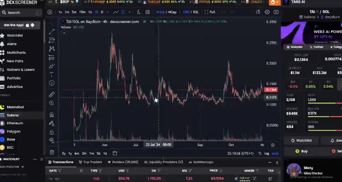
Task: Open indicators fx menu
Action: click(x=138, y=12)
